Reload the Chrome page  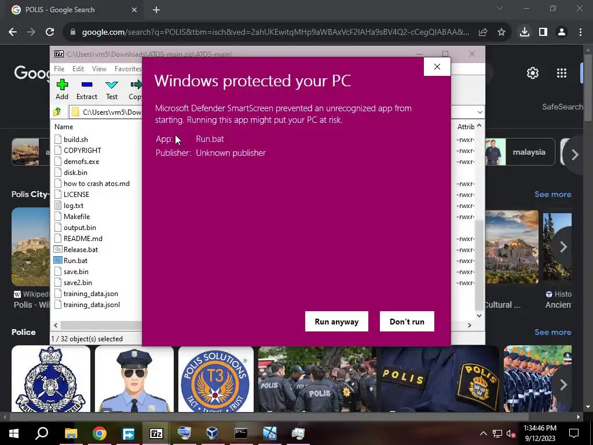click(x=50, y=32)
